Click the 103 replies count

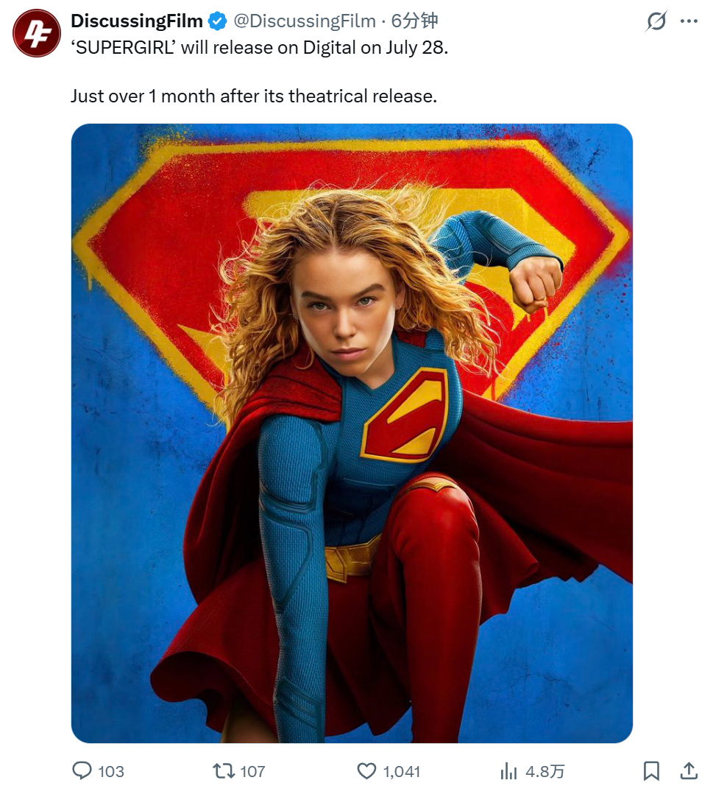[111, 771]
